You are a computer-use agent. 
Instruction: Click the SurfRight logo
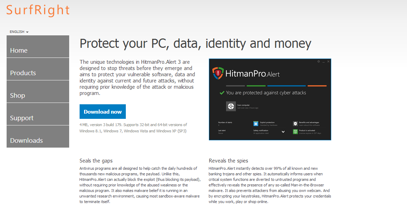coord(38,10)
